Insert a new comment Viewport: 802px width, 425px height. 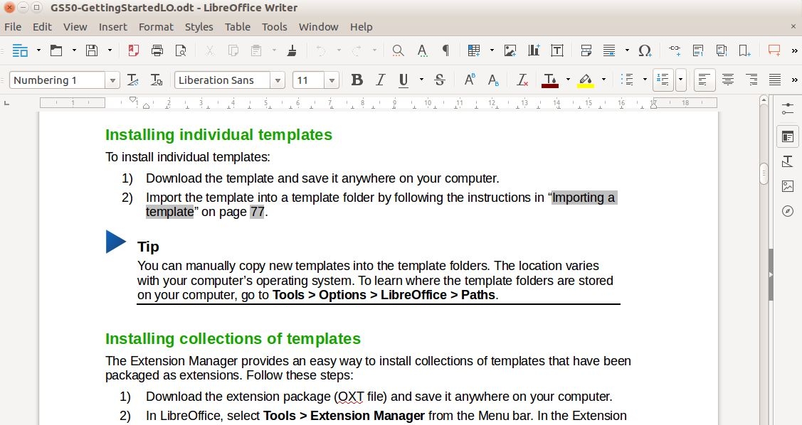pos(776,50)
